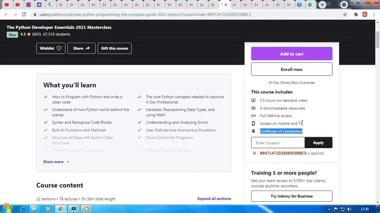380x213 pixels.
Task: Click the Enroll now button
Action: 292,69
